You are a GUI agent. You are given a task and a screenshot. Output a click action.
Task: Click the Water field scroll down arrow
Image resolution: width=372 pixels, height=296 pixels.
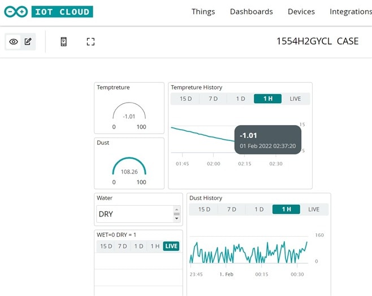pos(176,218)
